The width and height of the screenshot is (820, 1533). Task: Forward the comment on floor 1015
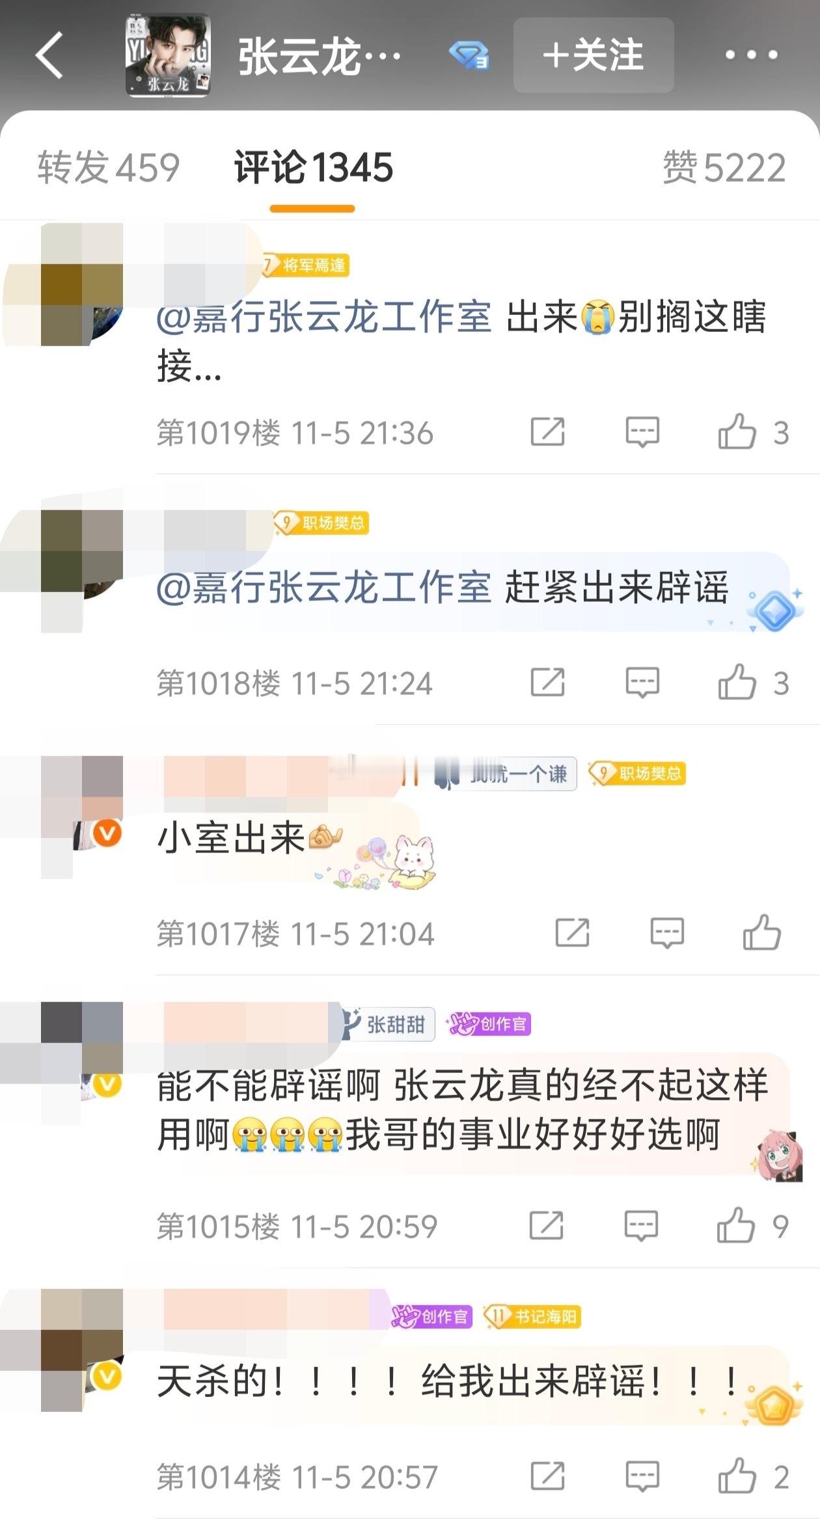click(546, 1225)
